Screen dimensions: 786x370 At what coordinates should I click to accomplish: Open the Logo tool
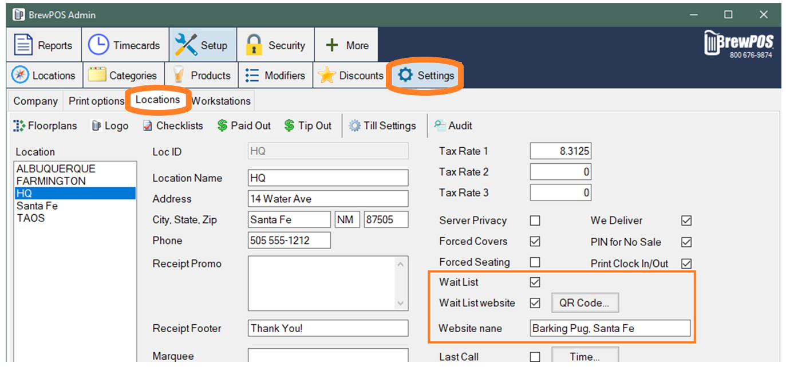tap(110, 126)
